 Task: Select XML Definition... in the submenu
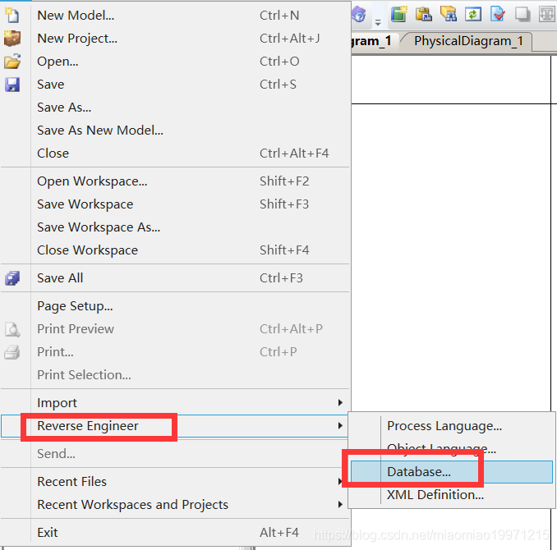click(x=452, y=495)
